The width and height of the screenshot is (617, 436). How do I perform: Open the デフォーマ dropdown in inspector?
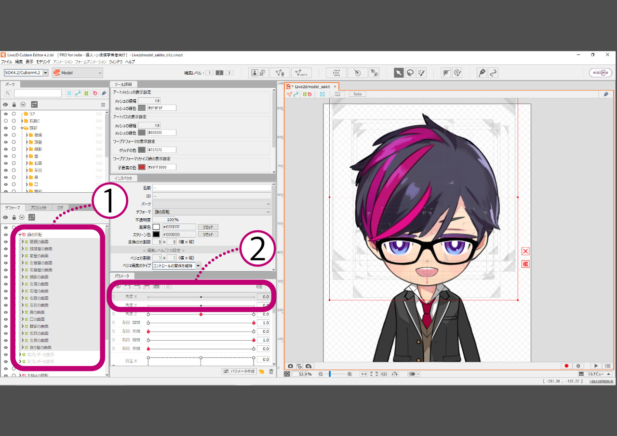(212, 212)
